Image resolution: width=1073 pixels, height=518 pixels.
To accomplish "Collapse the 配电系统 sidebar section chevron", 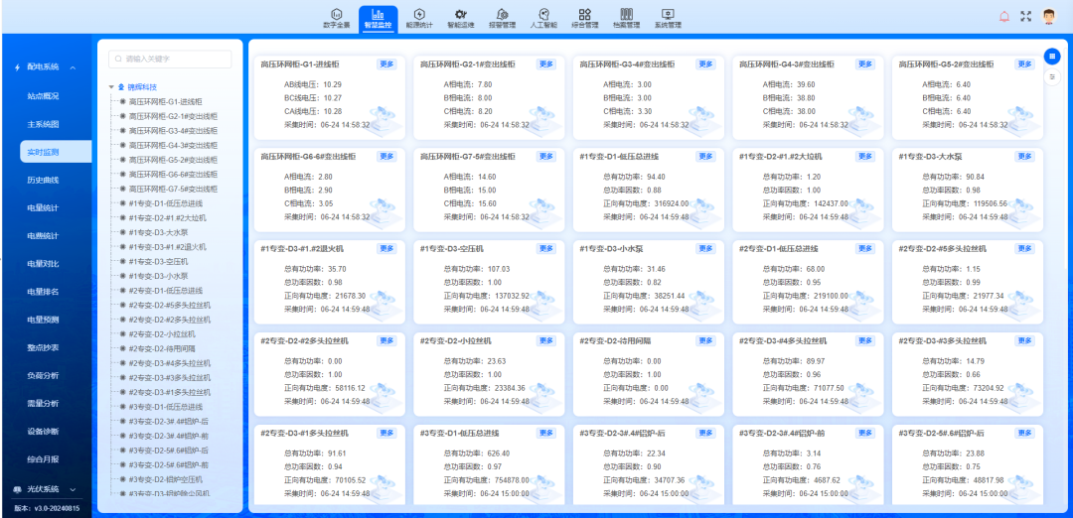I will coord(73,66).
